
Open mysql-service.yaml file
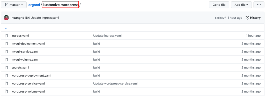25,52
